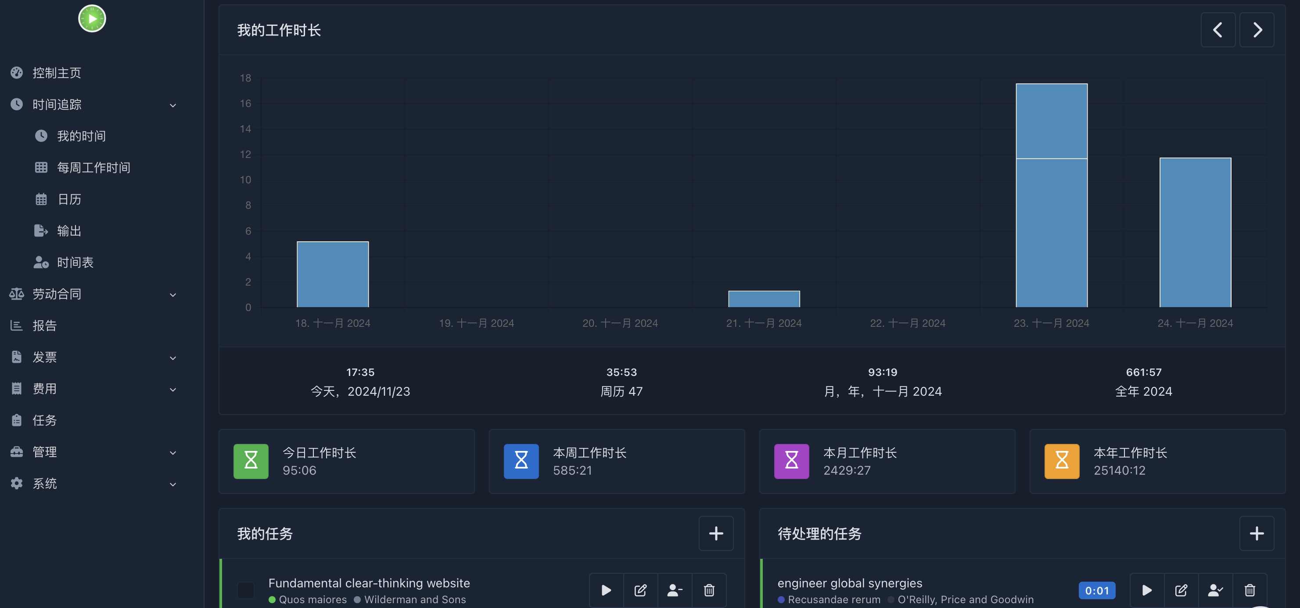
Task: Open the 日历 calendar menu item
Action: tap(69, 199)
